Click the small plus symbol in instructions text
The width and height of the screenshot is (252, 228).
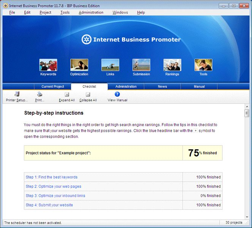[x=195, y=131]
